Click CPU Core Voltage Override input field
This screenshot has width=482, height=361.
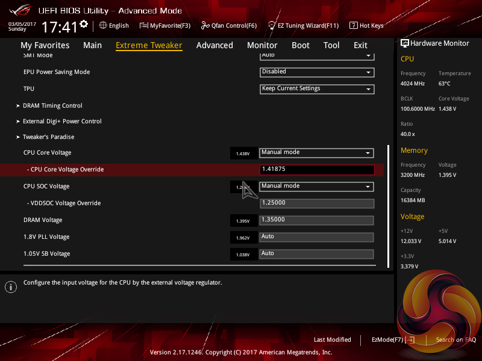tap(317, 170)
